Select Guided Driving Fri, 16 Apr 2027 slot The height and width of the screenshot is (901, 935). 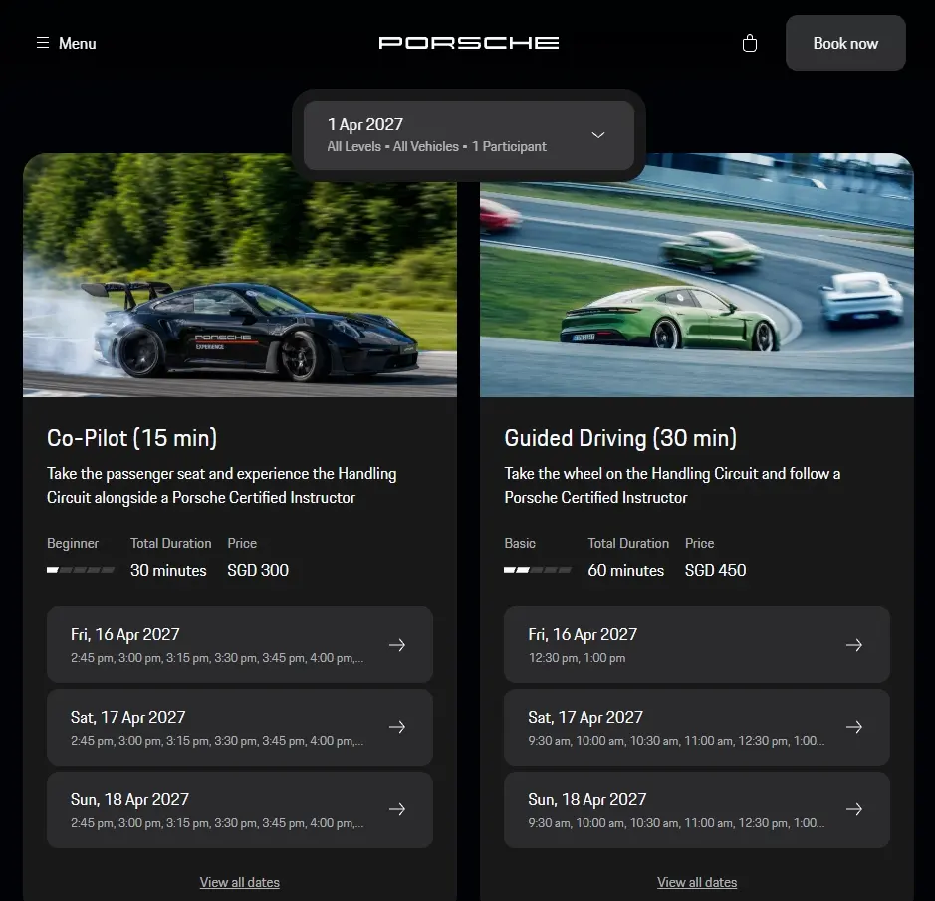[696, 644]
